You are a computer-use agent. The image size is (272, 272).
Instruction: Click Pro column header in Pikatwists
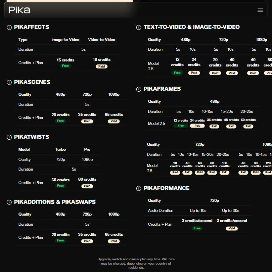click(87, 149)
